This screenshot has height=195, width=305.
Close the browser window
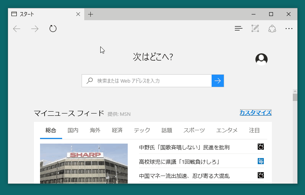289,14
